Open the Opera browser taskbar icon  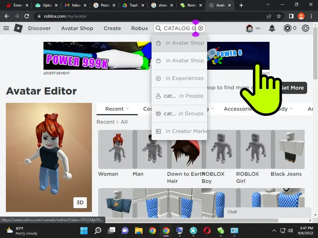(207, 230)
